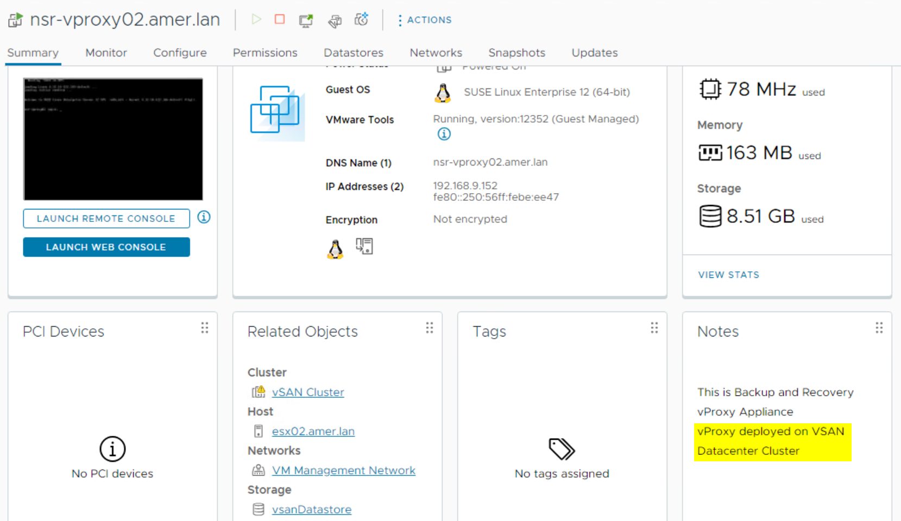Click the black VM console preview thumbnail

[x=112, y=139]
